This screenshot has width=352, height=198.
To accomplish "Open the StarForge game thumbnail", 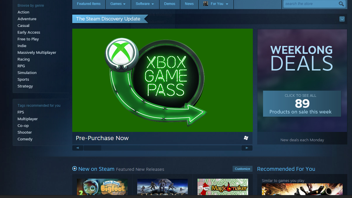I will click(x=162, y=187).
